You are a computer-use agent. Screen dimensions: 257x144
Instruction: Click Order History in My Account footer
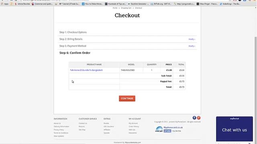pyautogui.click(x=134, y=126)
